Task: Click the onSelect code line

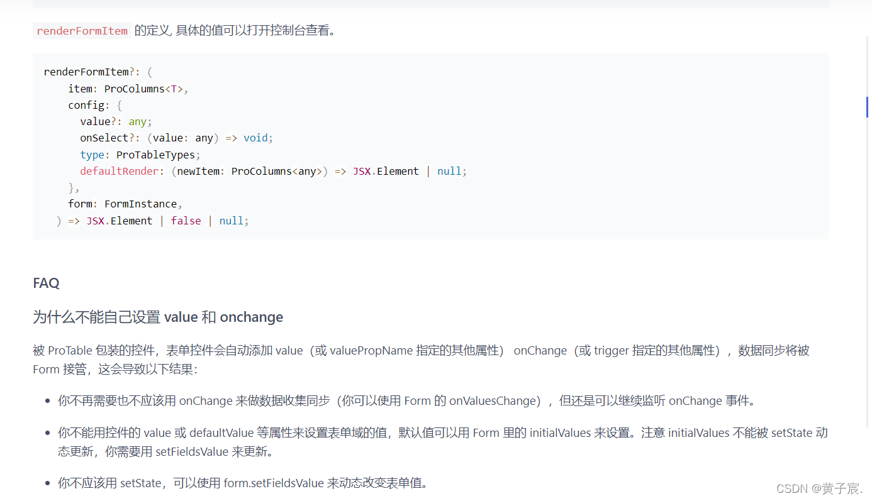Action: [176, 138]
